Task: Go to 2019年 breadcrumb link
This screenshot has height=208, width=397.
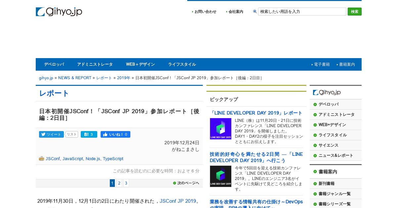Action: coord(124,78)
